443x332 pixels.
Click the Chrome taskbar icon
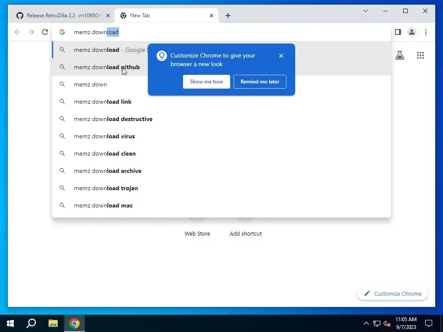[74, 323]
